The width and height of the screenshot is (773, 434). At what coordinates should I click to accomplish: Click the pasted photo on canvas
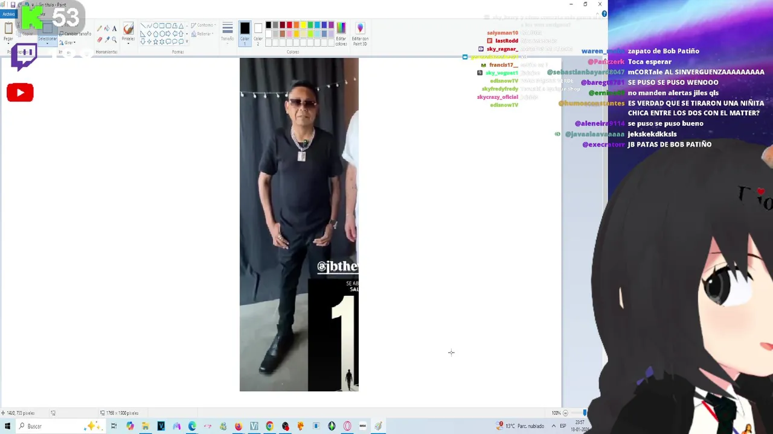299,224
